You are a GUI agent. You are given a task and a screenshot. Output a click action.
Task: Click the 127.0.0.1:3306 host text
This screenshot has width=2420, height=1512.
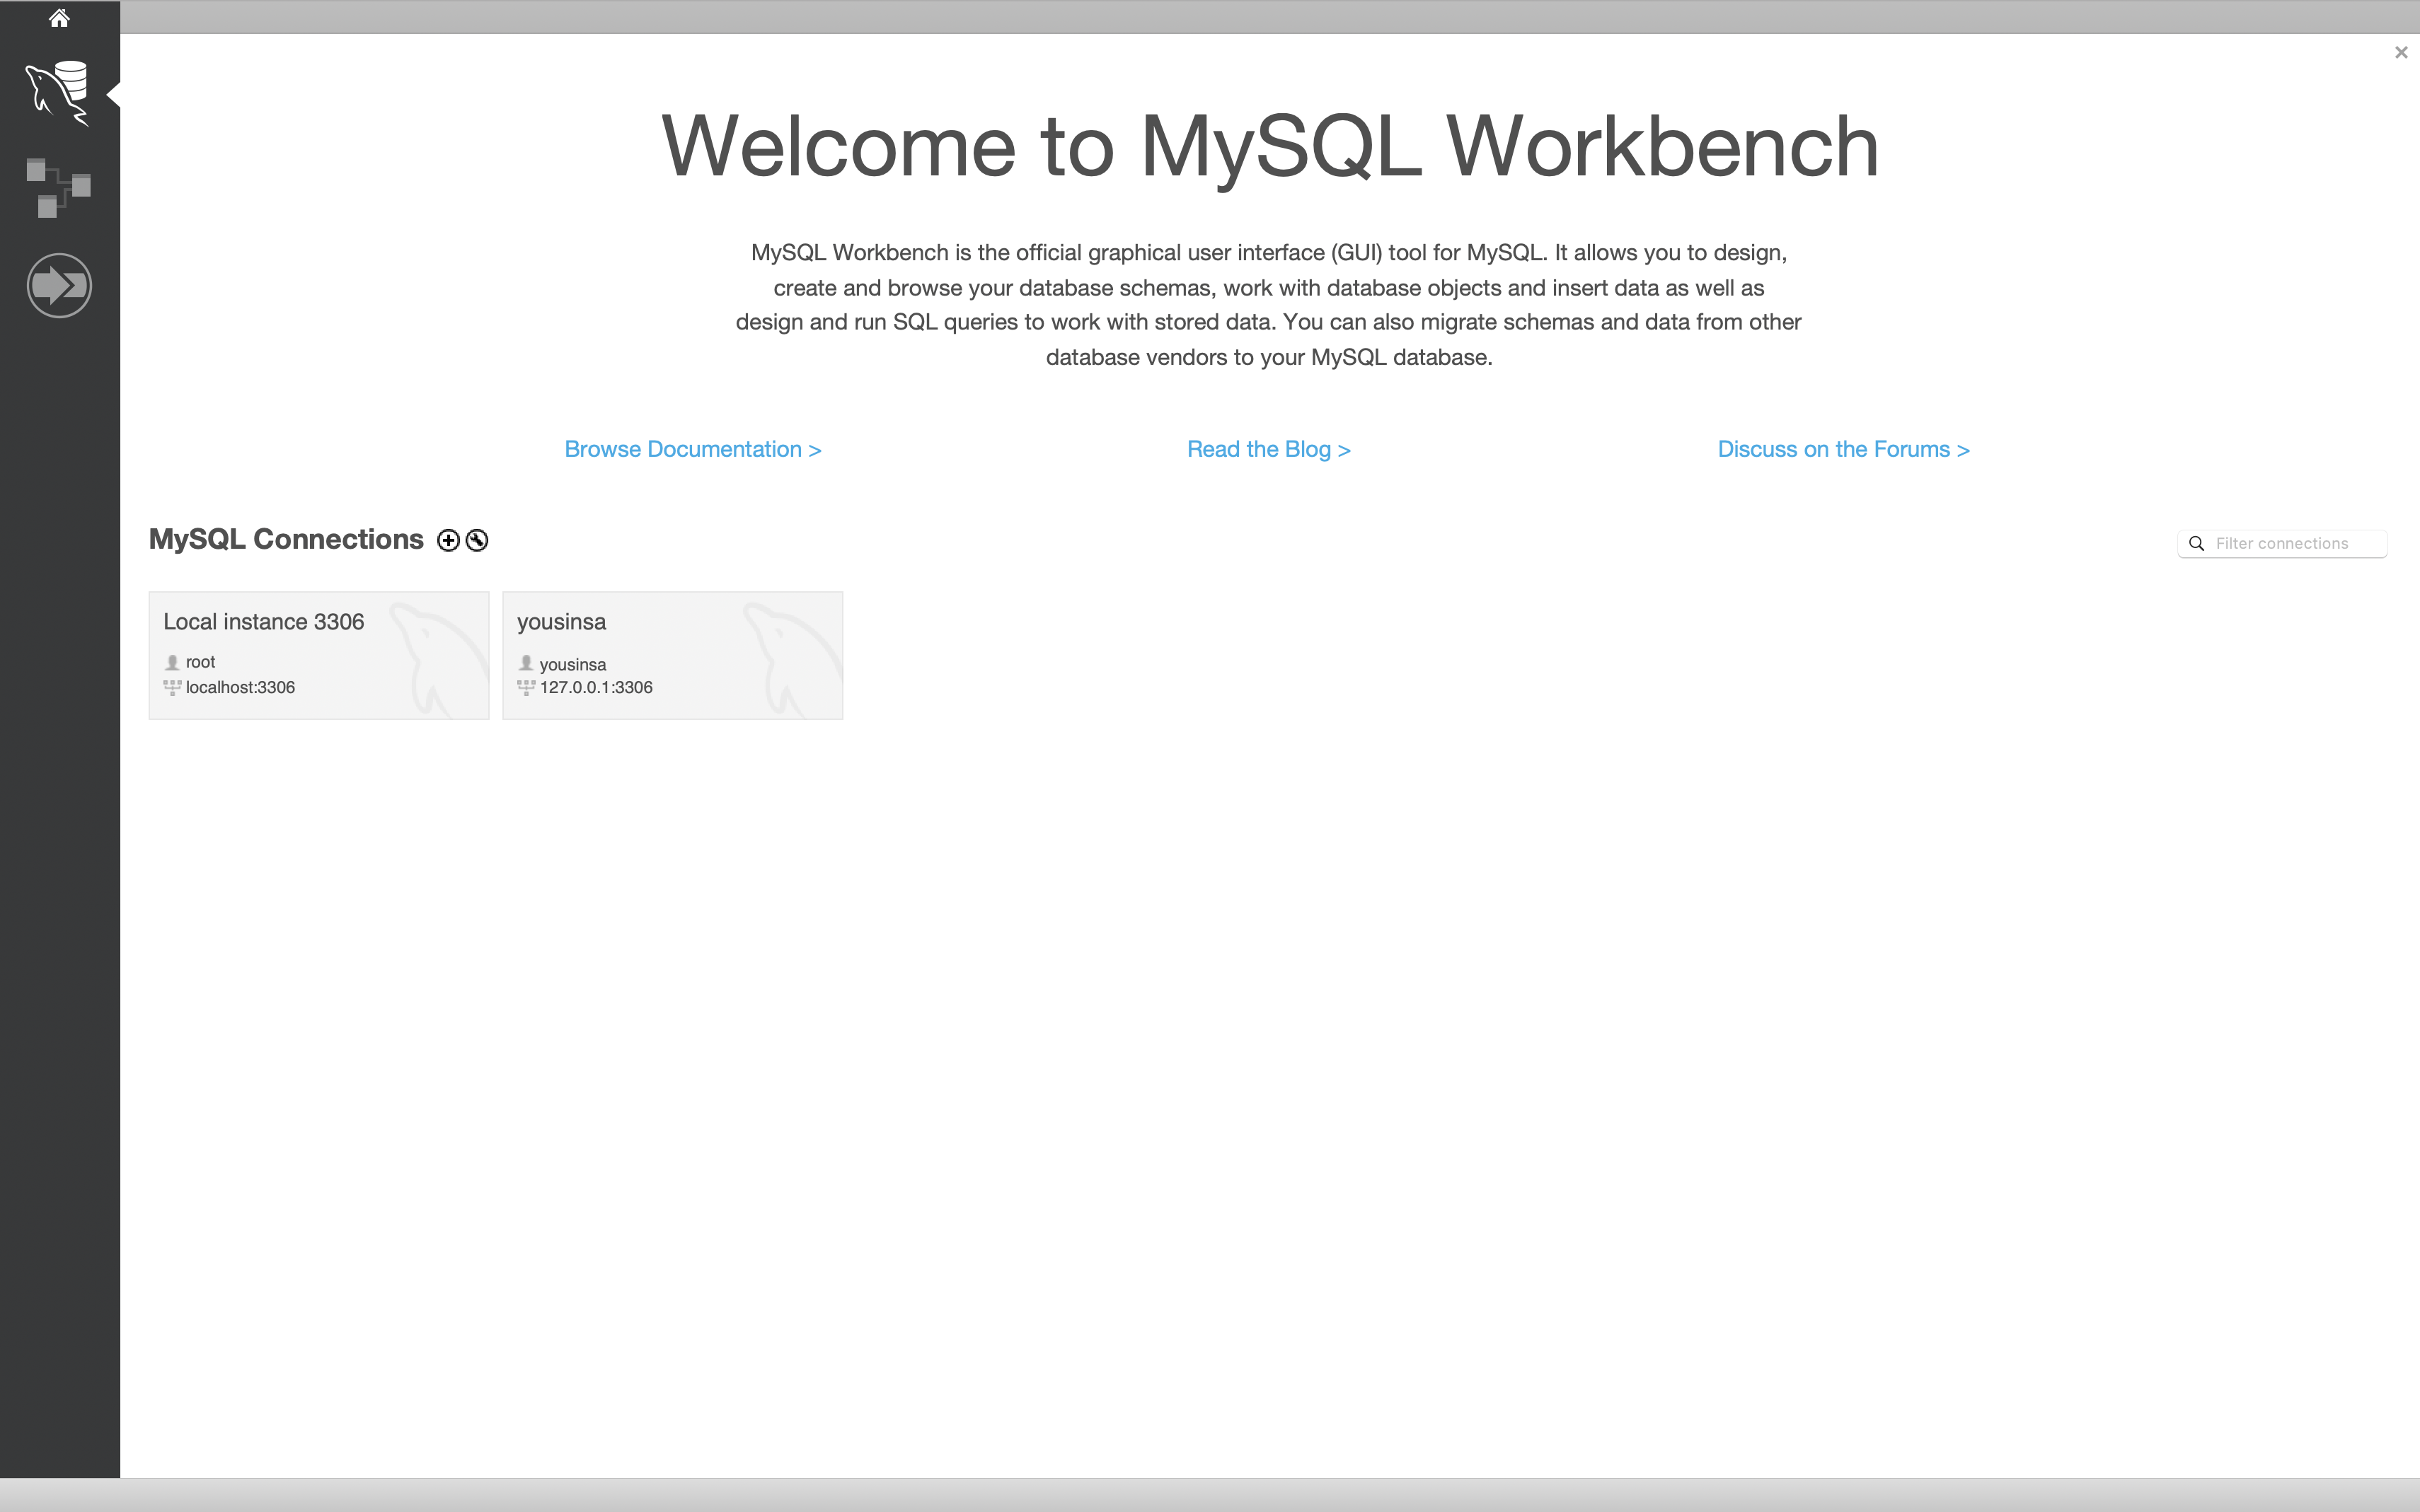coord(597,687)
